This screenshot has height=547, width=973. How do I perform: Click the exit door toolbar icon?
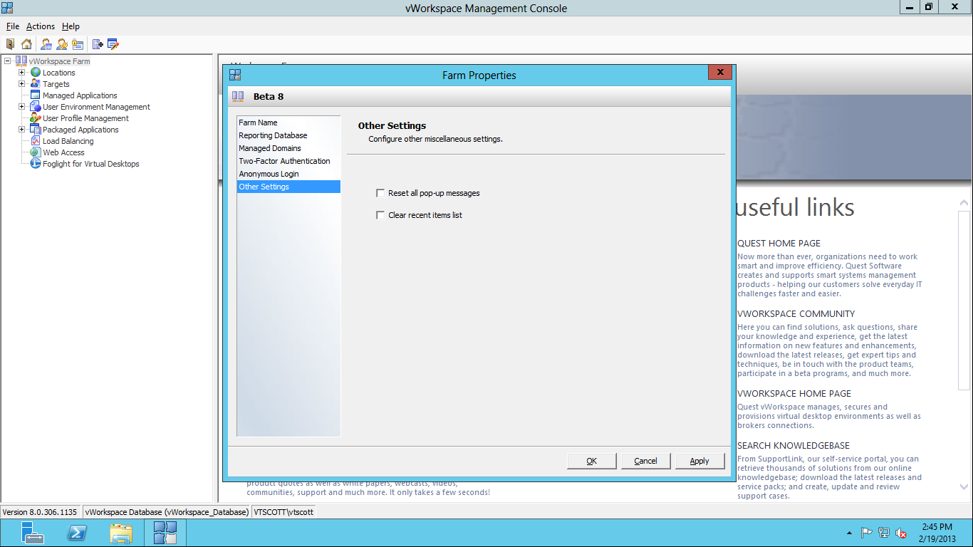10,44
